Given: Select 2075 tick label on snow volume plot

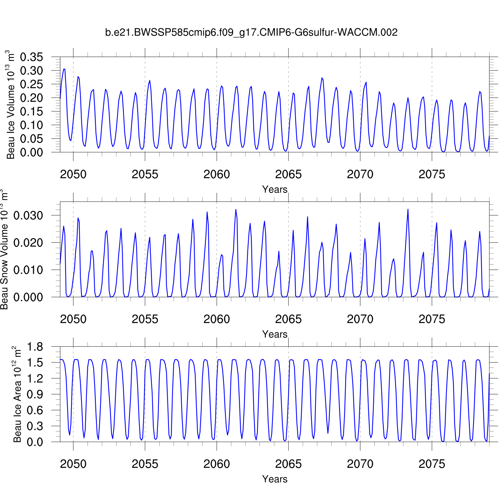Looking at the screenshot, I should pos(432,319).
